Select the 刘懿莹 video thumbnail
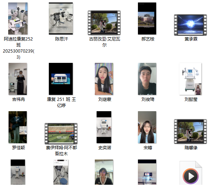This screenshot has height=189, width=216. pos(190,79)
